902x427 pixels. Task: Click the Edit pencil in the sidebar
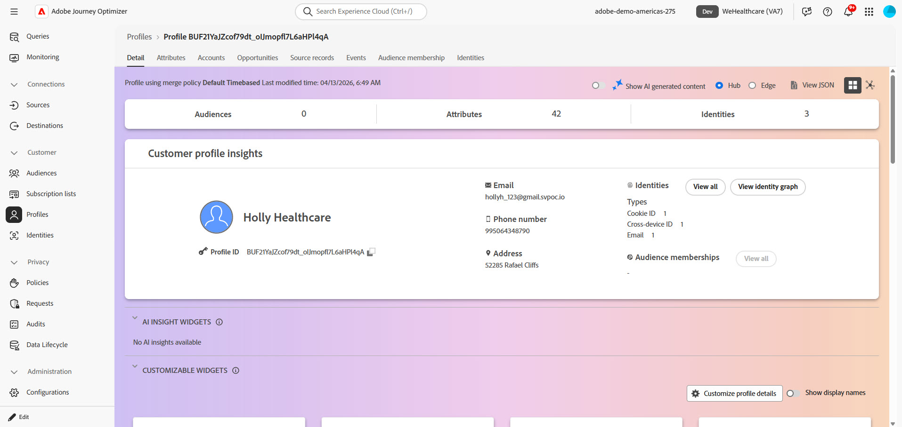tap(19, 417)
